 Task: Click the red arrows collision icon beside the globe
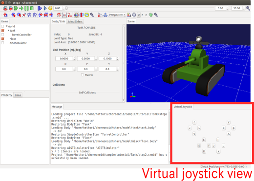[x=82, y=15]
